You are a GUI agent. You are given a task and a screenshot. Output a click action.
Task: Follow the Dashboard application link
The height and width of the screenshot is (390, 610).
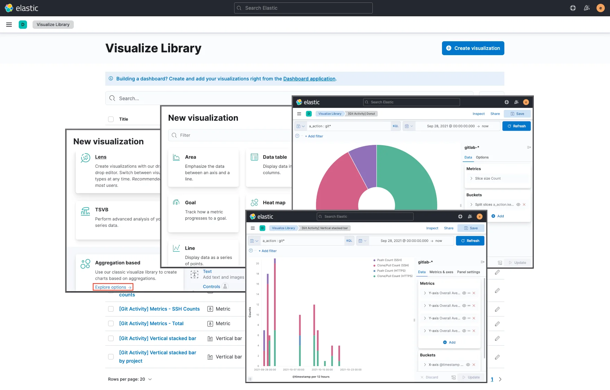click(x=309, y=79)
